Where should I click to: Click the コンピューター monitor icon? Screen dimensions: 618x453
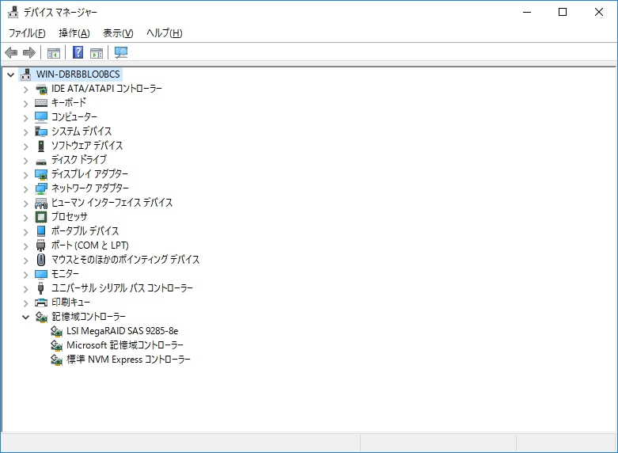click(41, 117)
